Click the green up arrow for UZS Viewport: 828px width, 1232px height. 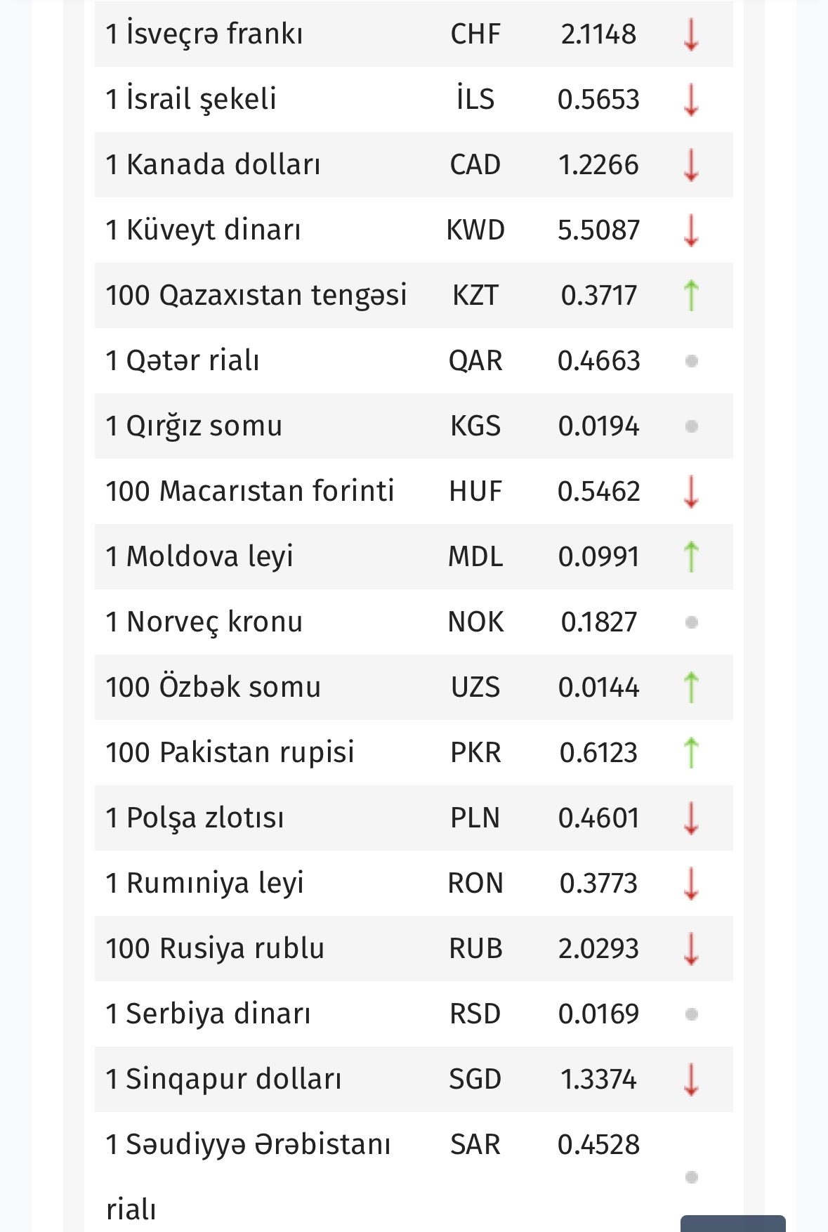[691, 687]
